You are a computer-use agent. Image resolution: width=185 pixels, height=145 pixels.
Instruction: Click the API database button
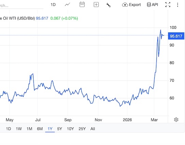(x=152, y=5)
